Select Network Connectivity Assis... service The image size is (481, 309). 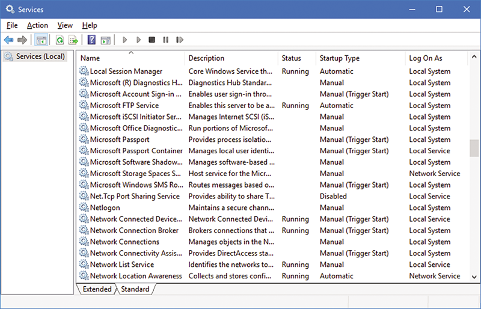pos(136,253)
